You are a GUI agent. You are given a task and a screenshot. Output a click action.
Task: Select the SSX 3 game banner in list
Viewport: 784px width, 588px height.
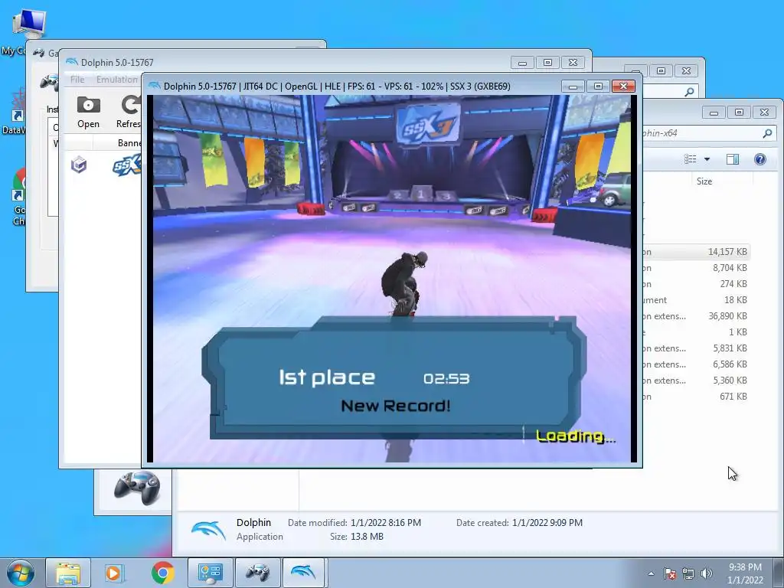(x=127, y=165)
